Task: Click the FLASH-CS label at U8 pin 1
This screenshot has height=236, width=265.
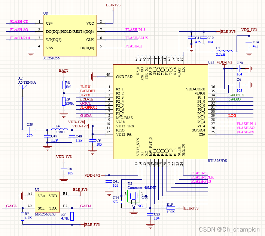Action: (19, 21)
